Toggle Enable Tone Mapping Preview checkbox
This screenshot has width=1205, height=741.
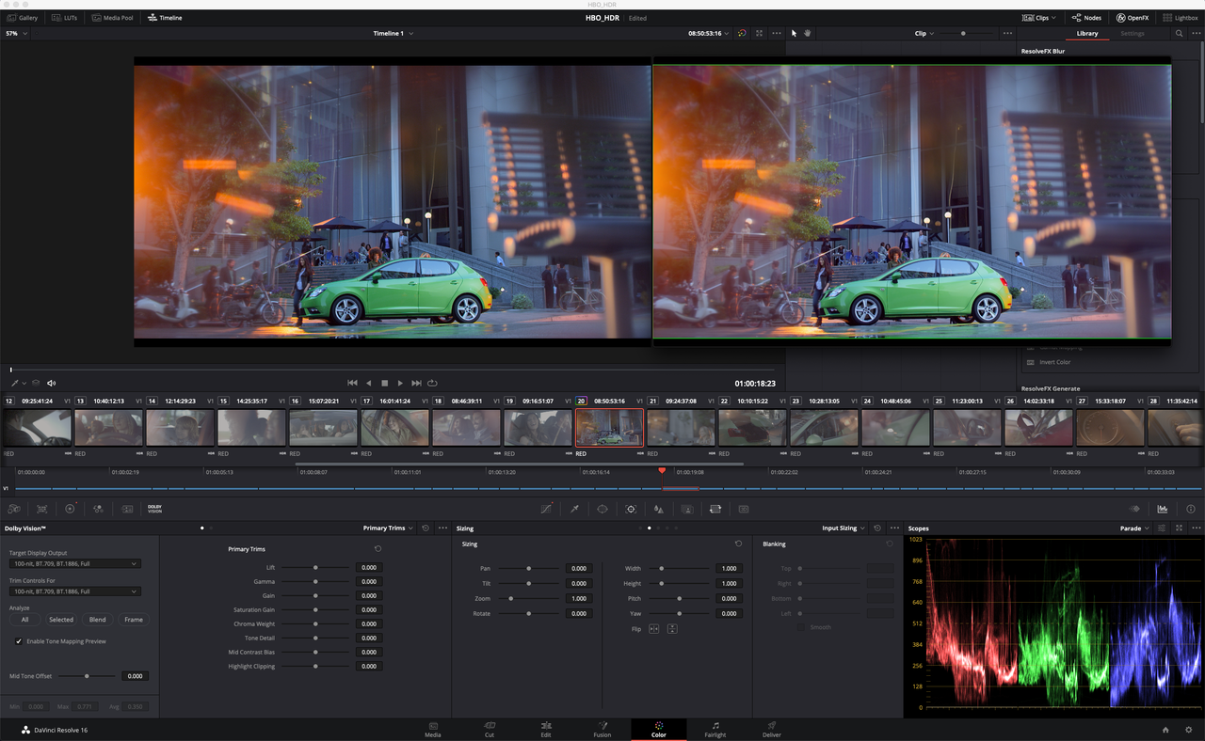click(19, 641)
